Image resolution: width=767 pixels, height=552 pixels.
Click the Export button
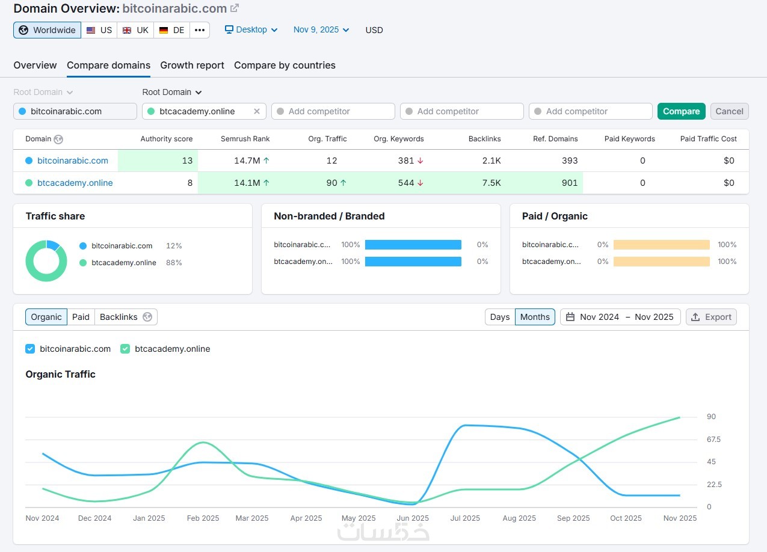pos(711,317)
